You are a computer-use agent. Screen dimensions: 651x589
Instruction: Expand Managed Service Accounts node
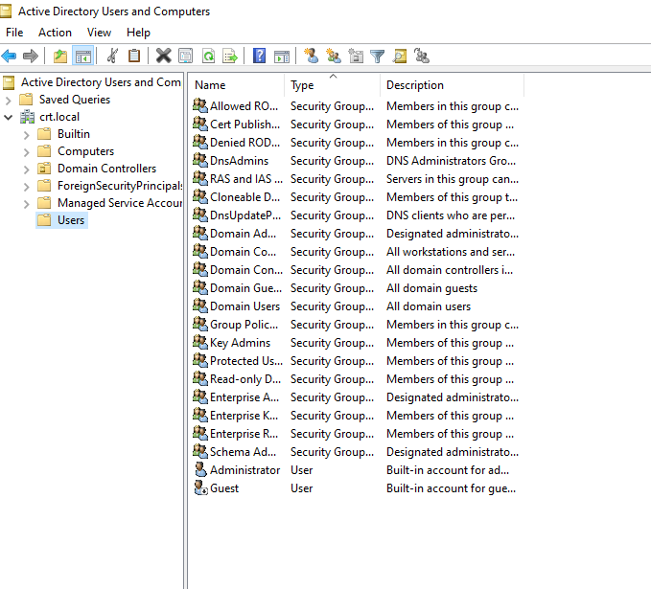(x=27, y=204)
